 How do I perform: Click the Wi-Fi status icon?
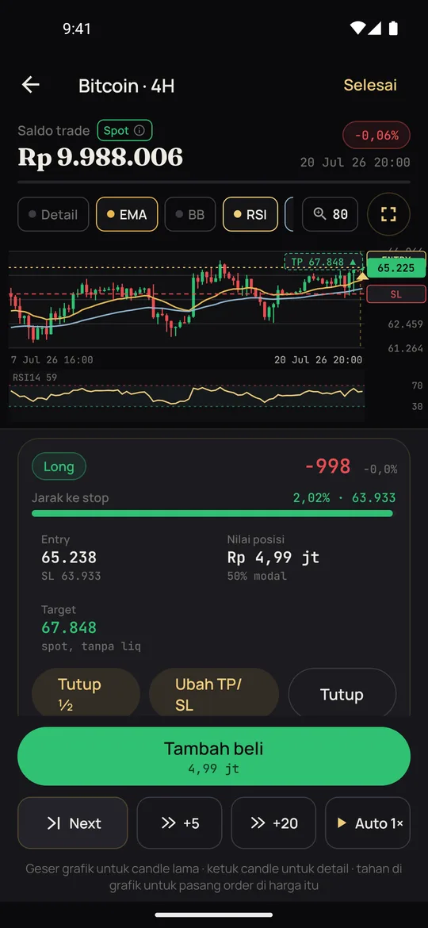(x=357, y=28)
